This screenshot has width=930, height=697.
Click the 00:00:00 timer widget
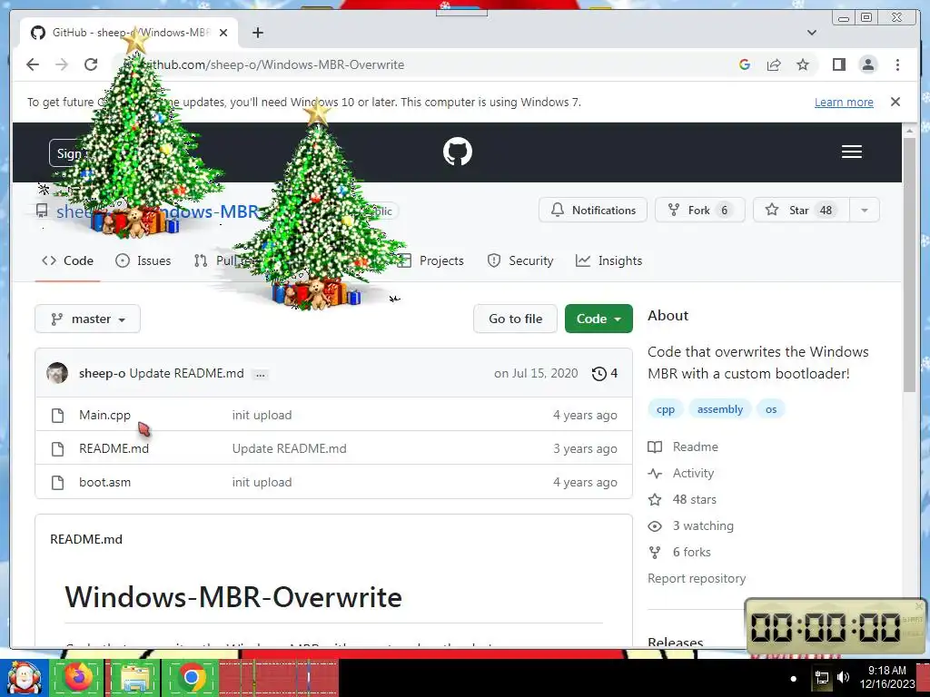[x=836, y=627]
